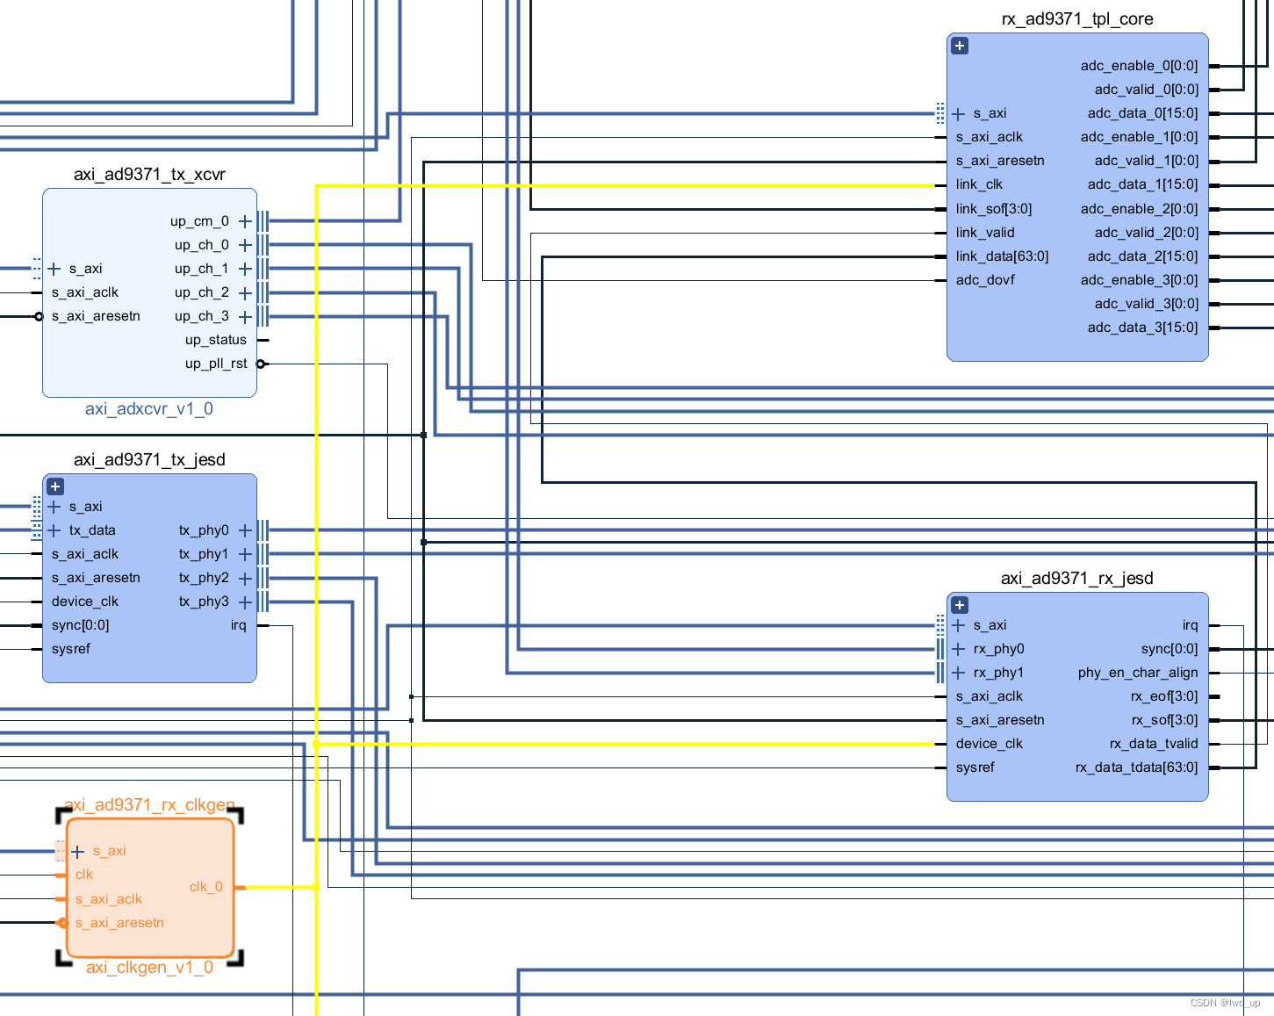Select the adc_dovf pin
This screenshot has height=1016, width=1274.
985,280
